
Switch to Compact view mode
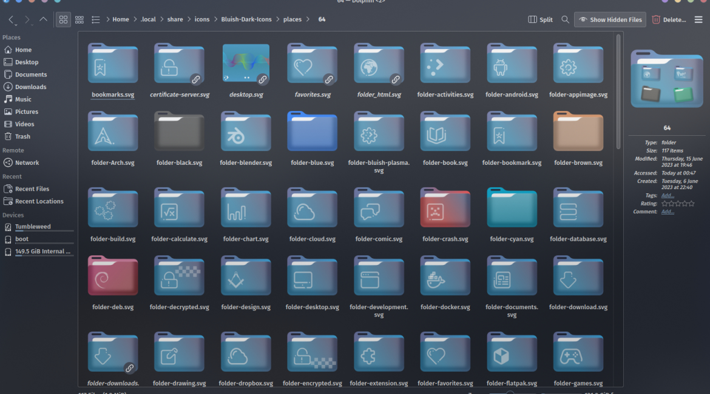click(x=79, y=19)
